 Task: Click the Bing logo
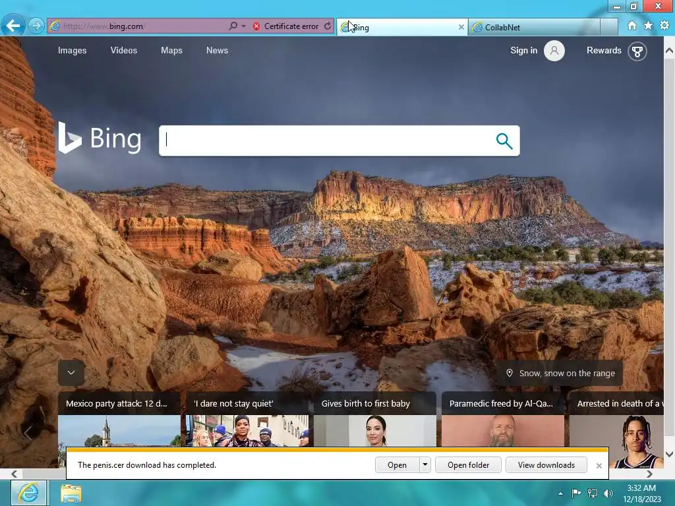coord(100,138)
